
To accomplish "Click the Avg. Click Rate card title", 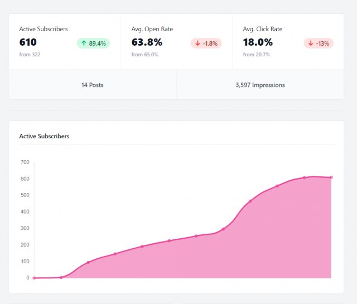I will 264,29.
